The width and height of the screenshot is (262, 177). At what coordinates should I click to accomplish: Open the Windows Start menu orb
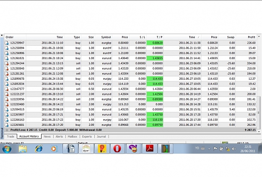tap(7, 148)
